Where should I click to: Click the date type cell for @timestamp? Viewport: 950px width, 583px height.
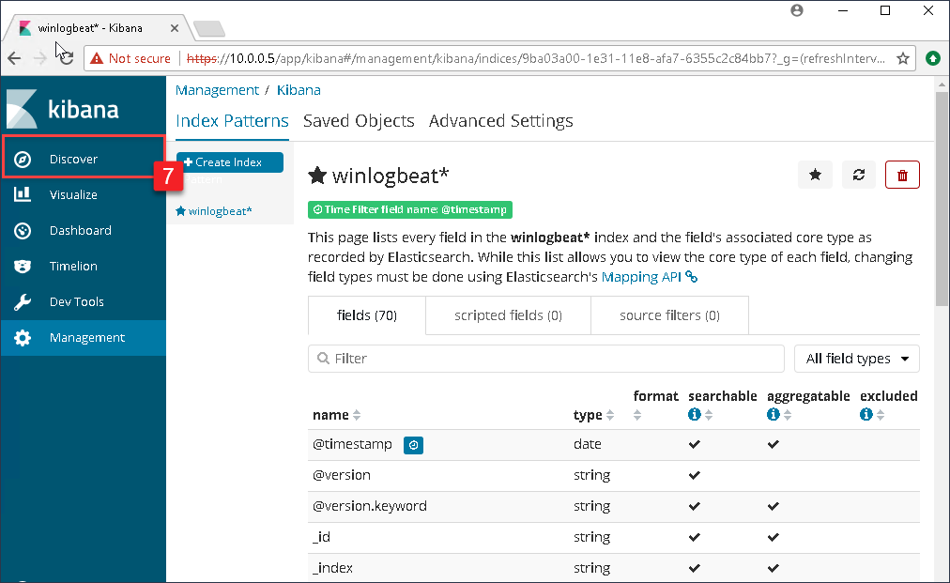(x=587, y=444)
